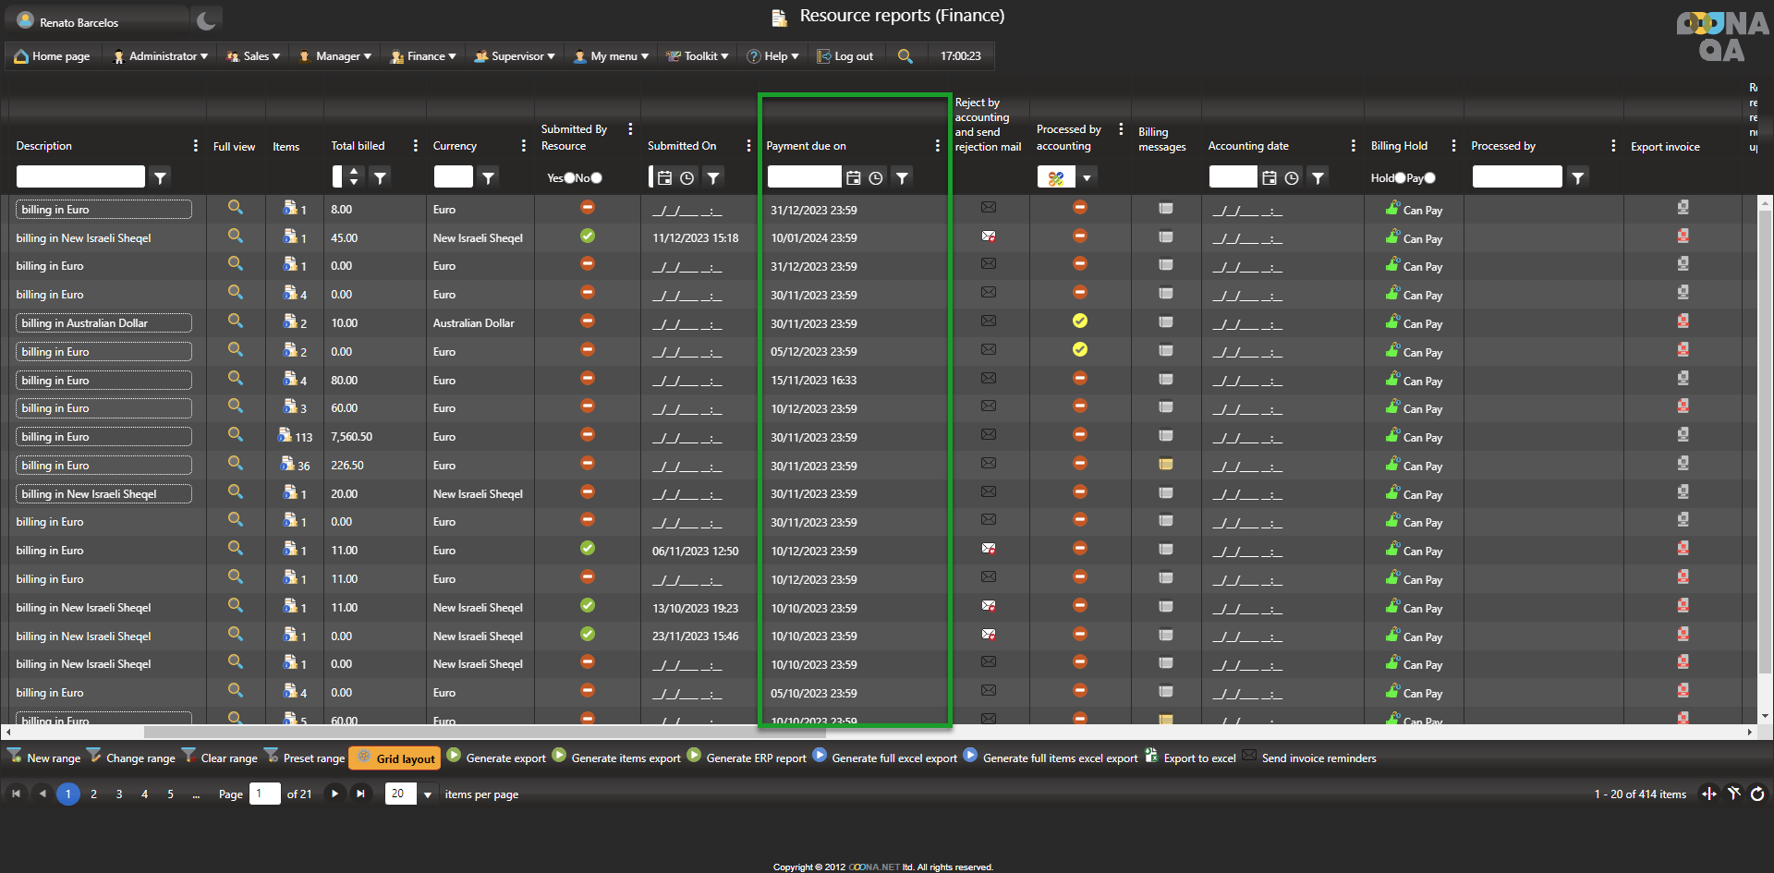1774x873 pixels.
Task: Select No for Submitted By Resource filter
Action: 596,178
